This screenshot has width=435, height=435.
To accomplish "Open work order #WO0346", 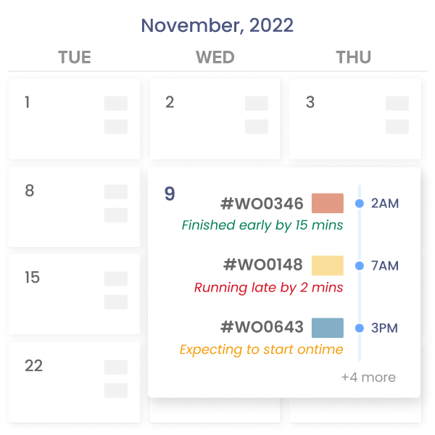I will (x=262, y=204).
